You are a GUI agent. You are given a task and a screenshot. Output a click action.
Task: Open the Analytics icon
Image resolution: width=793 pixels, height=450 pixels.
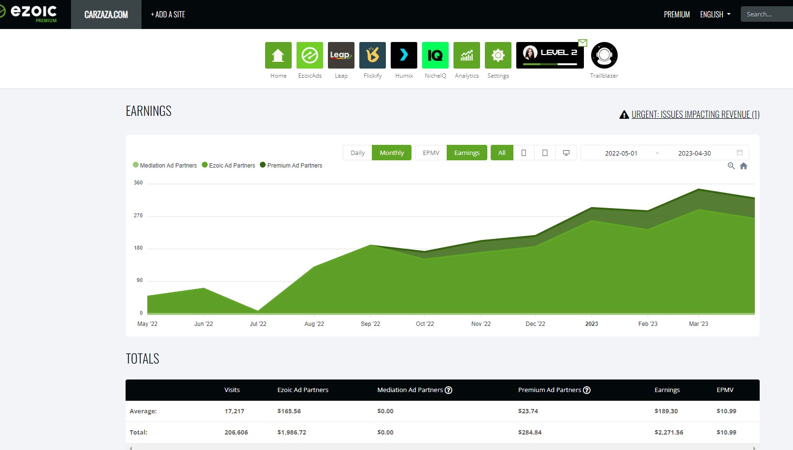[467, 55]
